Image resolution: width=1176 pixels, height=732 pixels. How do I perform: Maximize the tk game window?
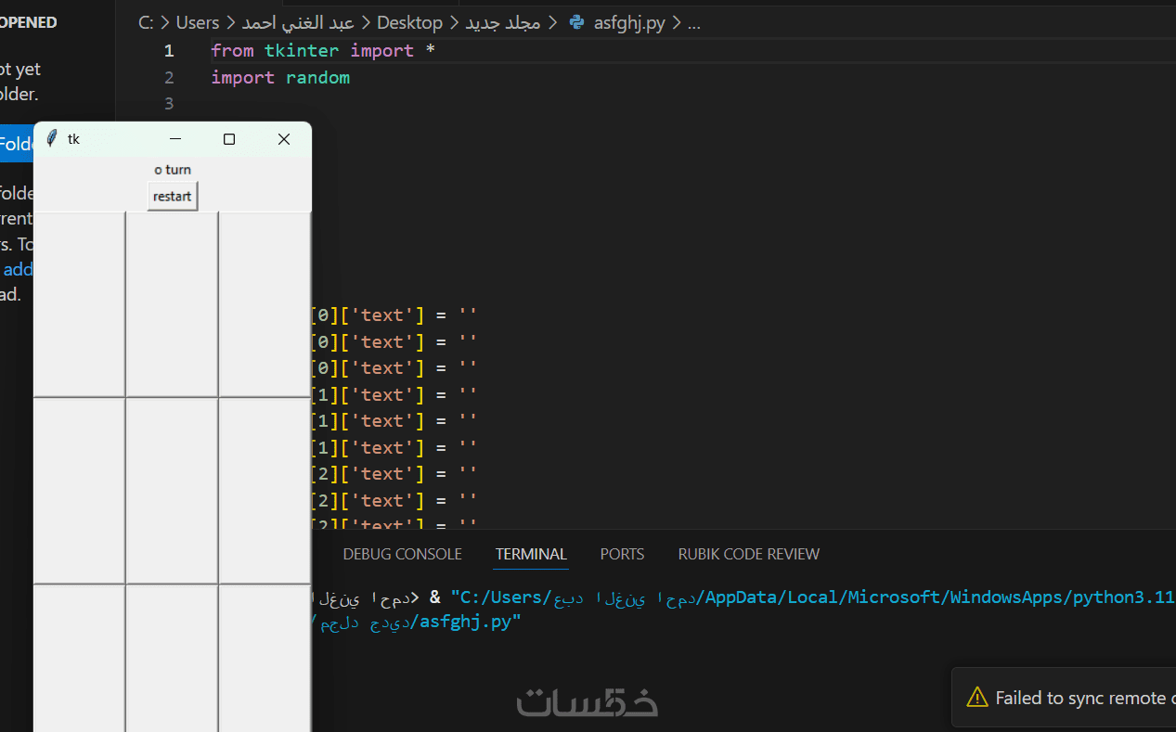(x=229, y=139)
